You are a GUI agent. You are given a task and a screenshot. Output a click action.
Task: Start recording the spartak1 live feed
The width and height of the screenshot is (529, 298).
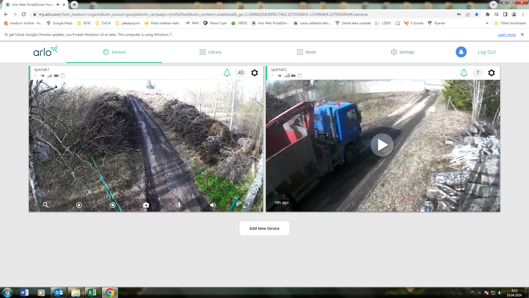click(x=112, y=205)
